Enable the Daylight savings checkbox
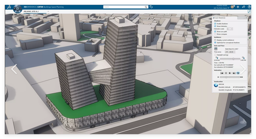This screenshot has width=256, height=139. click(x=215, y=55)
